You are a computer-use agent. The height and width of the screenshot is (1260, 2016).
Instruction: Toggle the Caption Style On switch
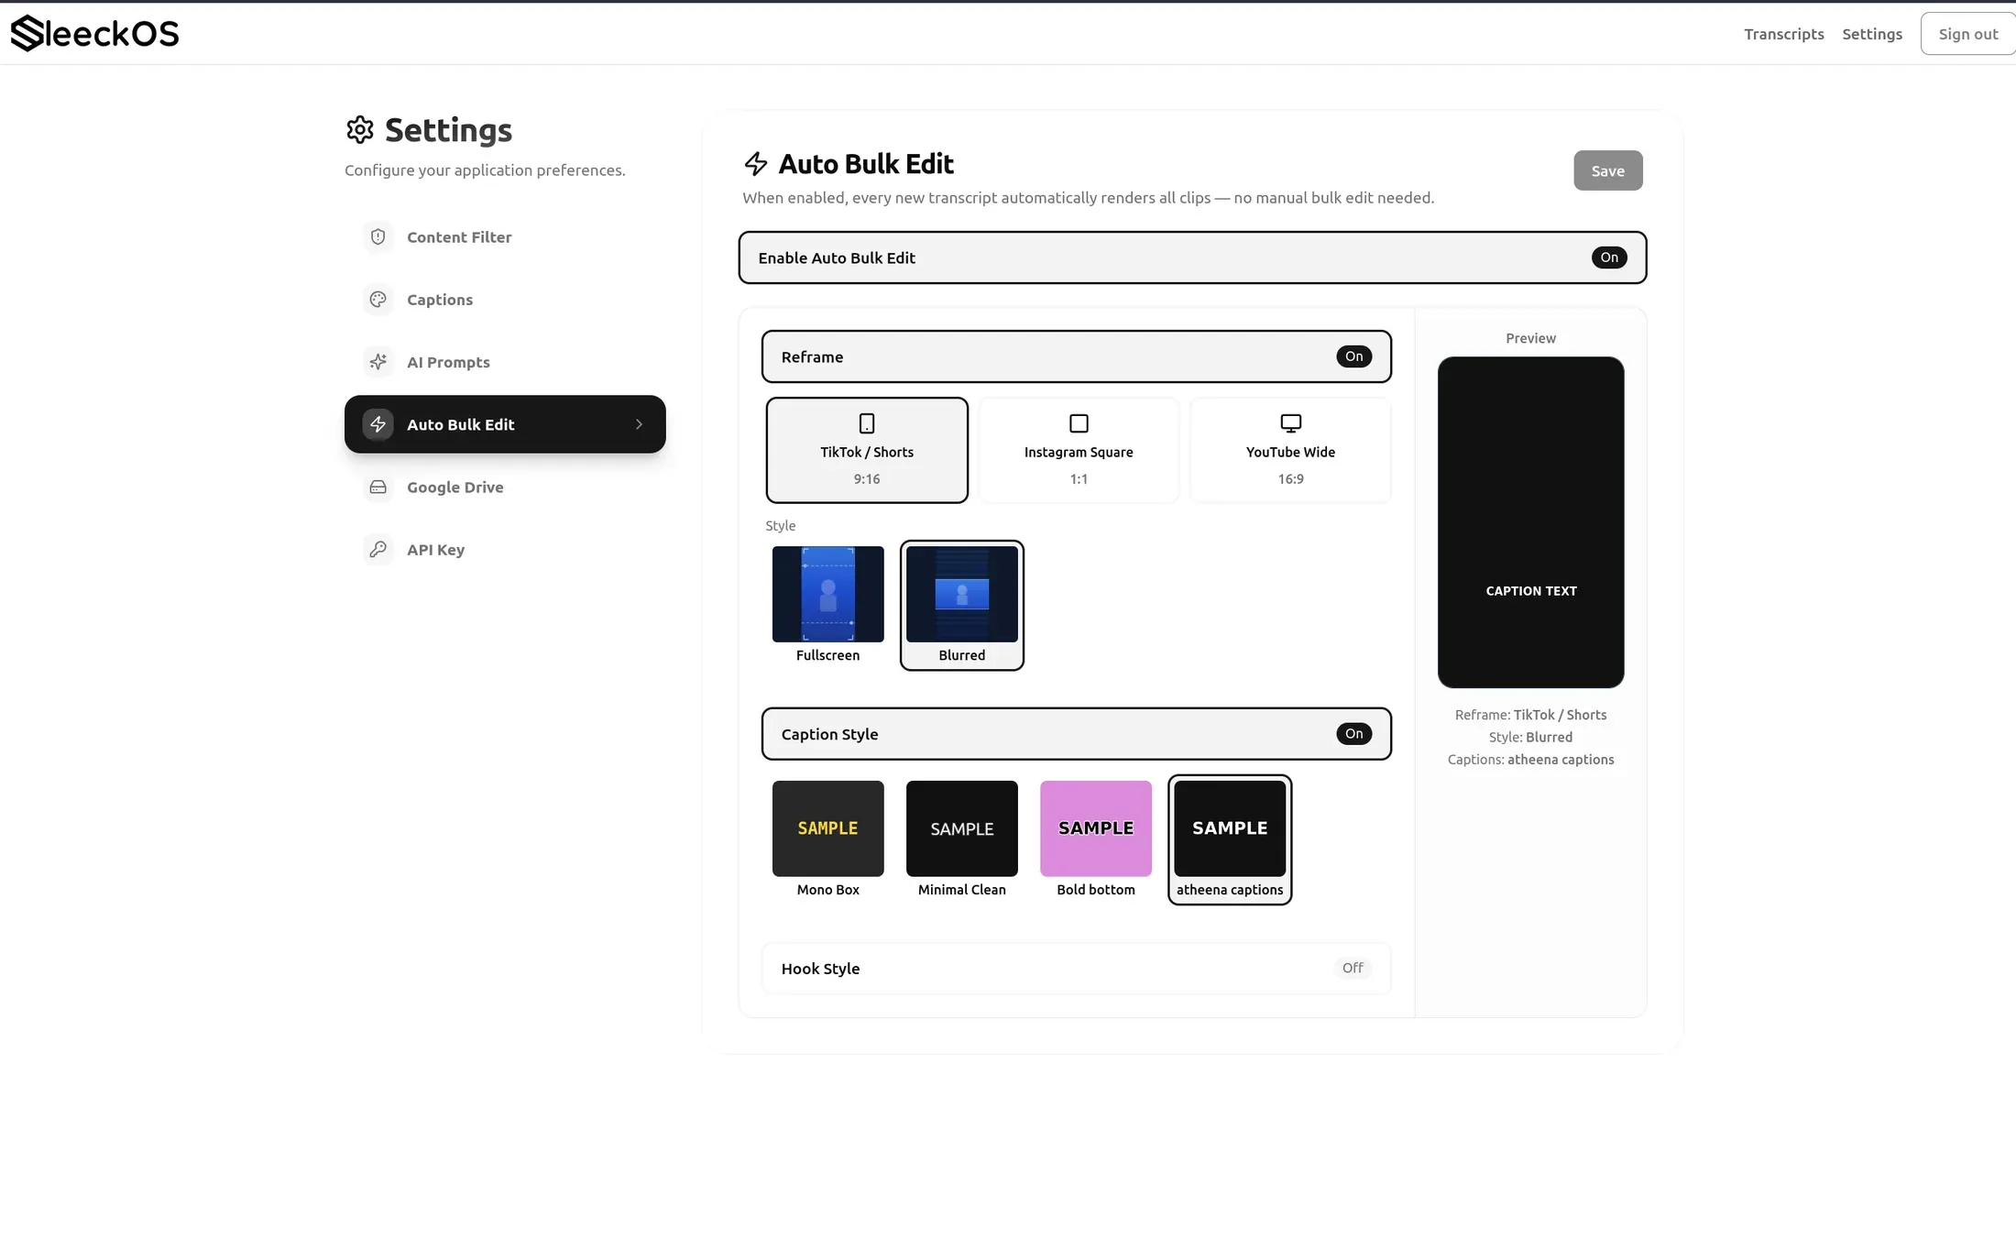(1353, 733)
